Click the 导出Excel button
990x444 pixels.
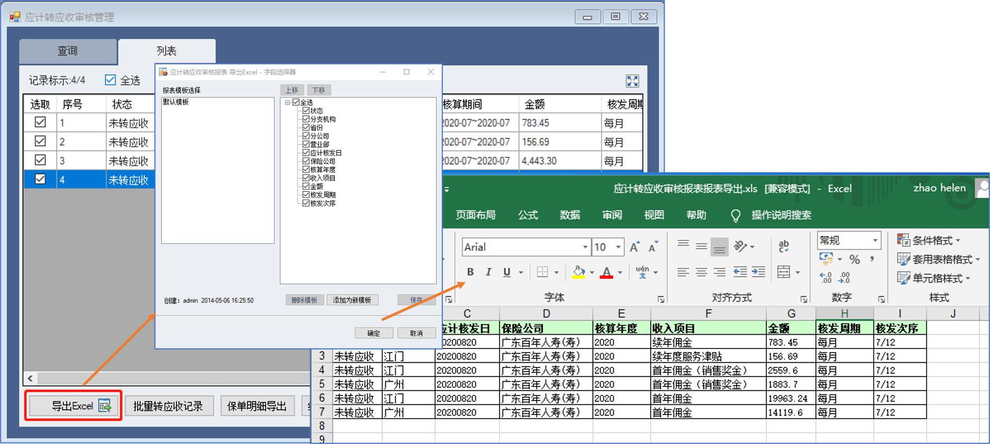point(73,406)
